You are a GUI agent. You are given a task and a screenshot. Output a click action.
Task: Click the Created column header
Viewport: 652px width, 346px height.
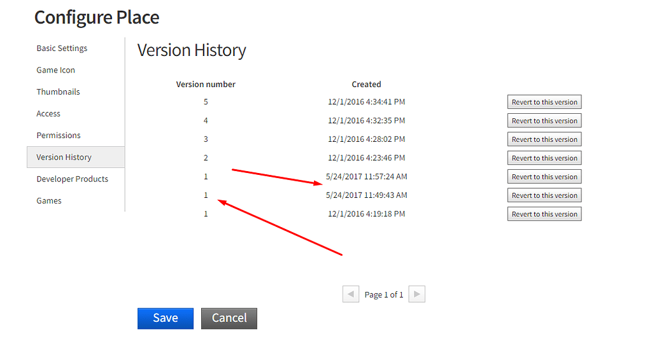coord(366,85)
